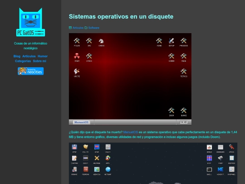Go to the Humor section

[x=43, y=56]
